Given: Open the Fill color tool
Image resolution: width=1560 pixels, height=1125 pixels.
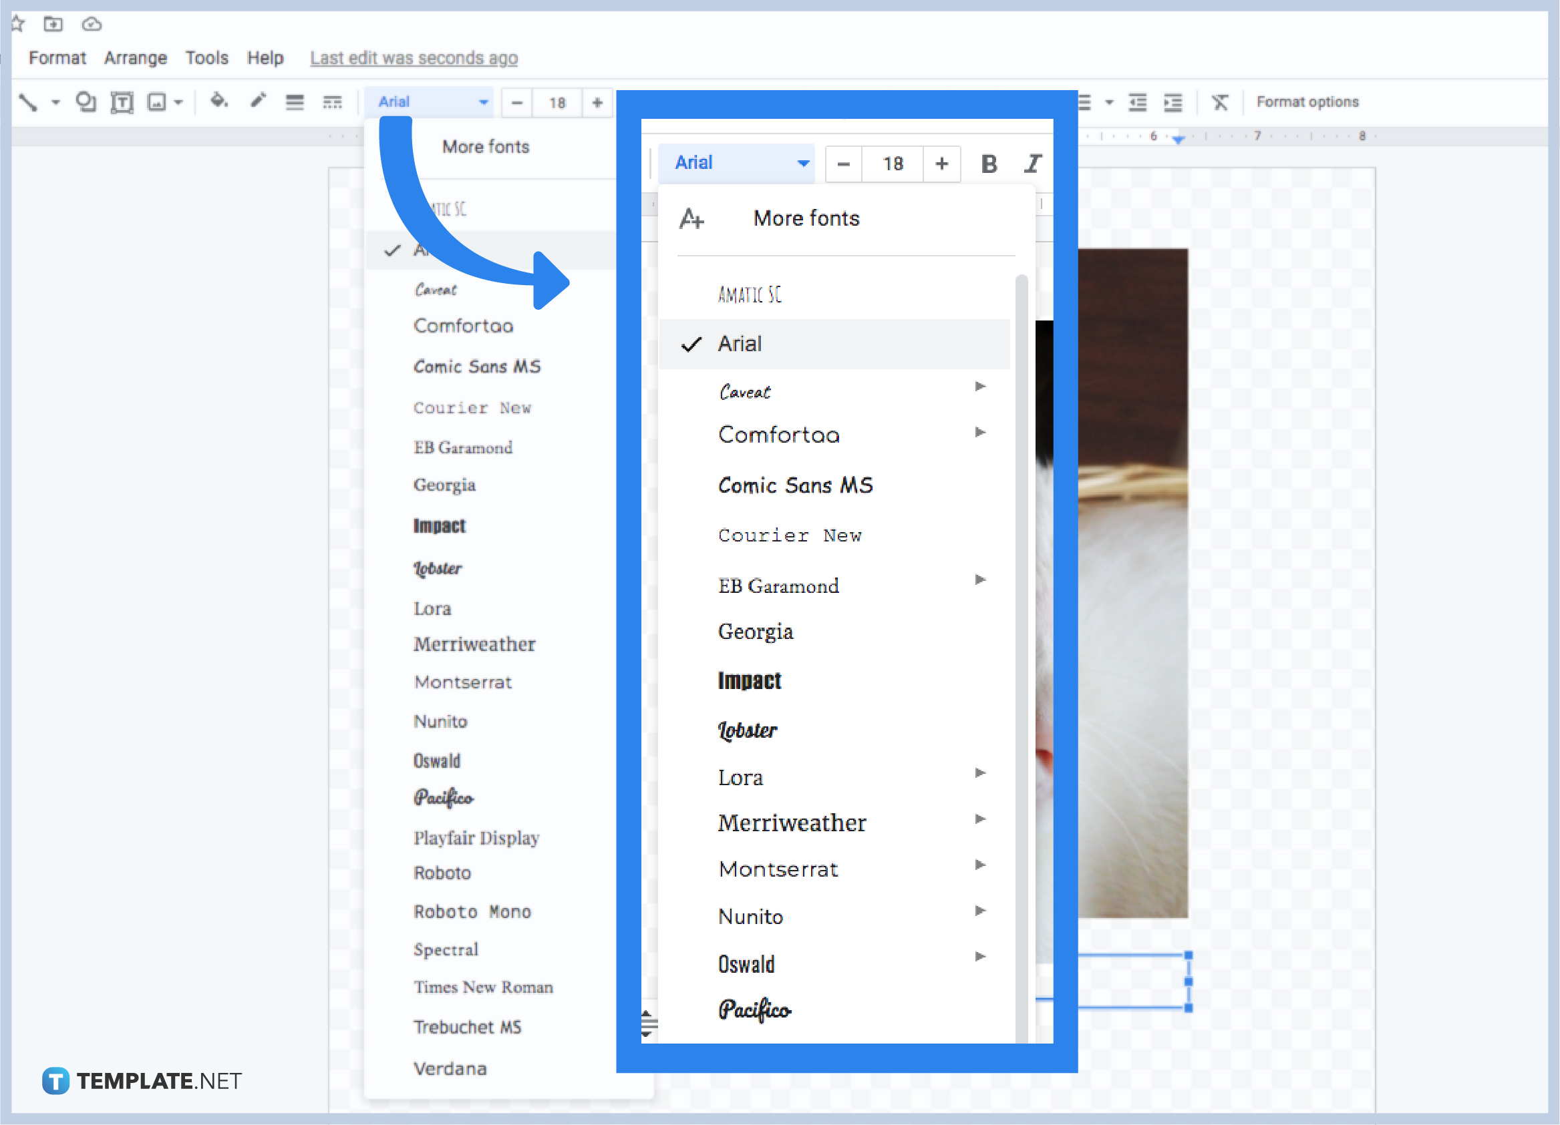Looking at the screenshot, I should [218, 101].
